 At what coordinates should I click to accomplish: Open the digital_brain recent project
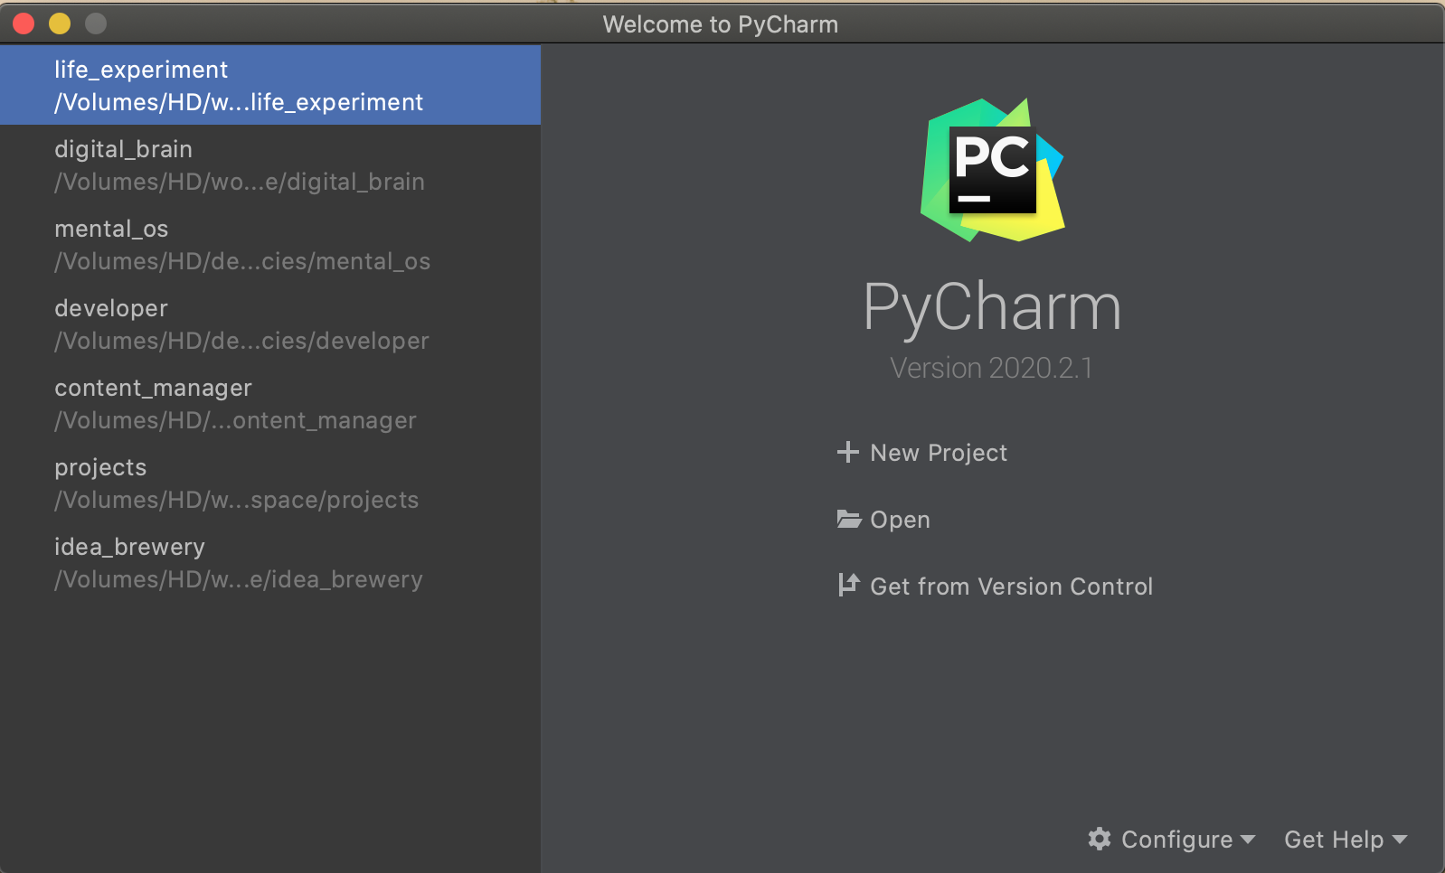coord(270,164)
